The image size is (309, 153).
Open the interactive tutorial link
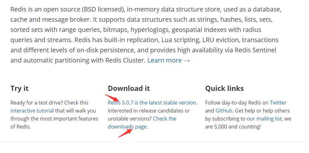[32, 111]
